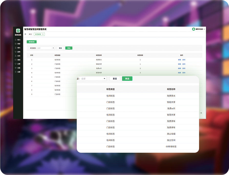Click 删除 link for 免费wifi row
This screenshot has height=175, width=229.
[x=184, y=68]
